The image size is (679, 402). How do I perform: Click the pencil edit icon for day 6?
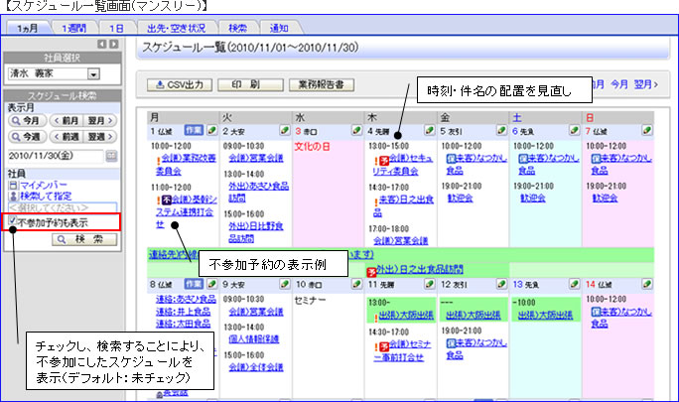[574, 130]
